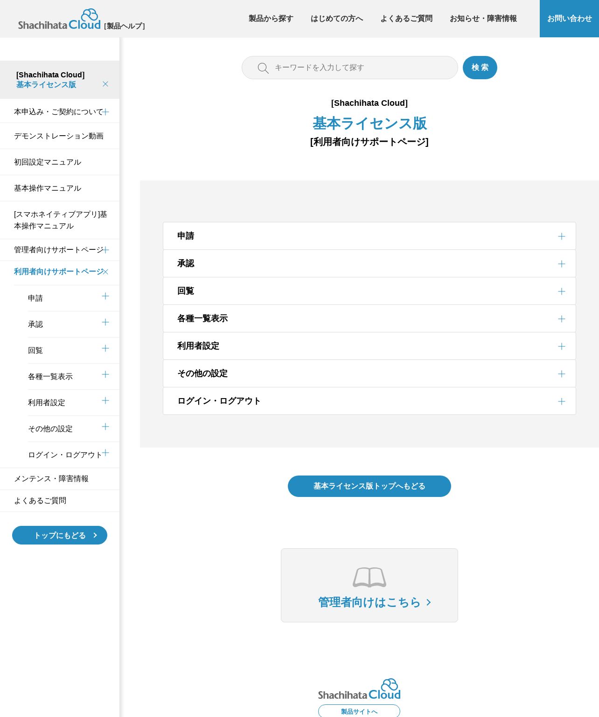Viewport: 599px width, 717px height.
Task: Expand sidebar 申請 plus icon
Action: coord(105,296)
